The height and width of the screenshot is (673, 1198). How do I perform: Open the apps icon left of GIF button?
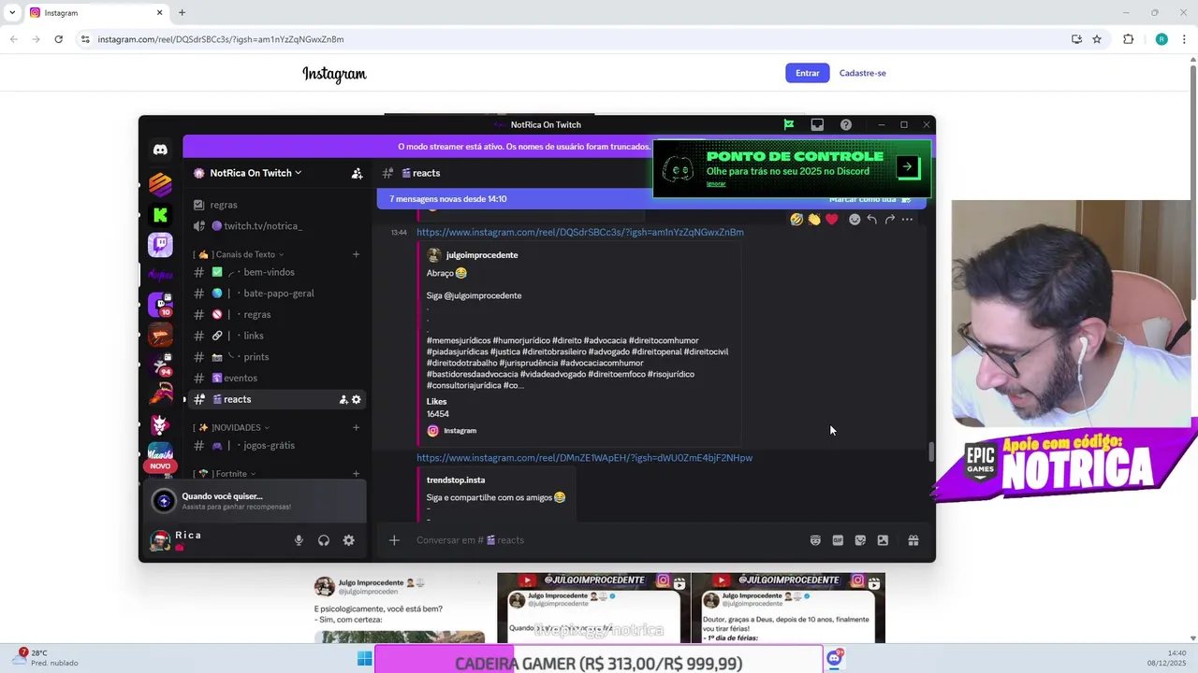(x=815, y=540)
